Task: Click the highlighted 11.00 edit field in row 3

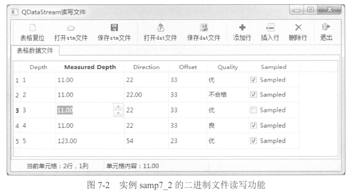Action: pyautogui.click(x=85, y=110)
